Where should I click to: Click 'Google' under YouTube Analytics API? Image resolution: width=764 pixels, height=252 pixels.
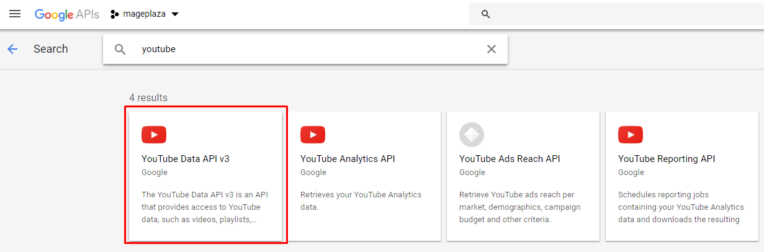coord(313,173)
